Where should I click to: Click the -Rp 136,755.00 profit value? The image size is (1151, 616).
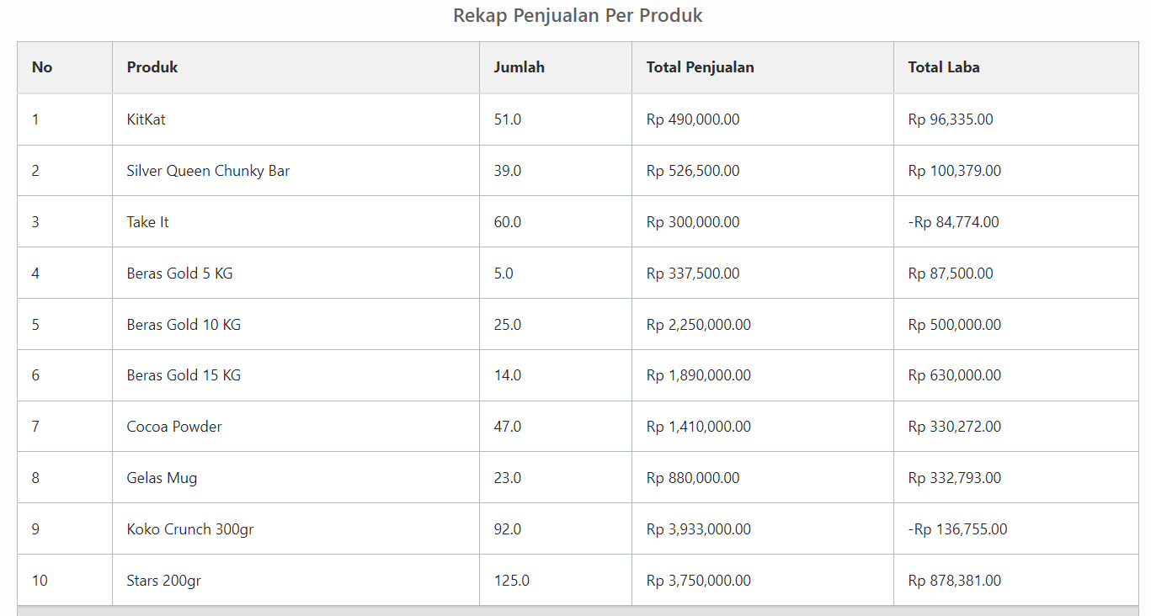pos(957,529)
